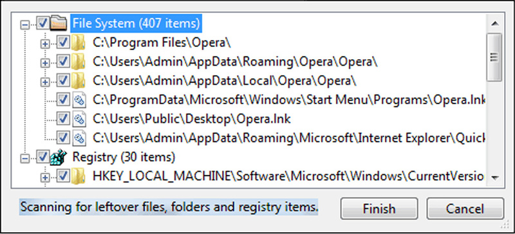Select the File System (407 items) label

[x=136, y=23]
